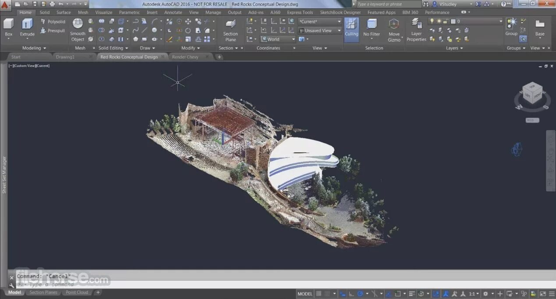This screenshot has width=556, height=299.
Task: Click the ViewCube navigation cube
Action: coord(532,94)
